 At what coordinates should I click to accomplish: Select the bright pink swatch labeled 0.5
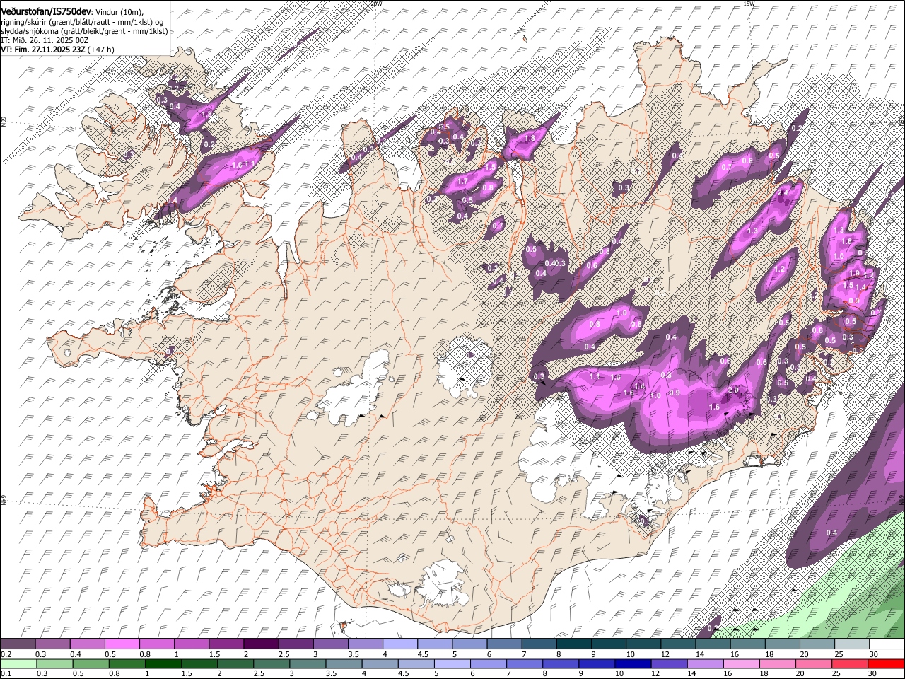[x=122, y=644]
